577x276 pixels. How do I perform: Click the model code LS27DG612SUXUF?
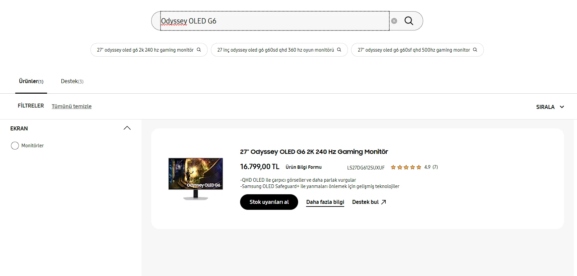[366, 167]
